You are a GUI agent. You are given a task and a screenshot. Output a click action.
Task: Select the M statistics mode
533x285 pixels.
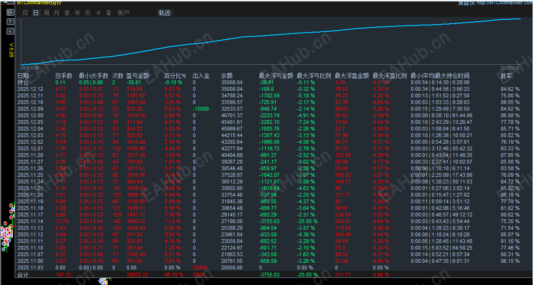click(x=98, y=13)
